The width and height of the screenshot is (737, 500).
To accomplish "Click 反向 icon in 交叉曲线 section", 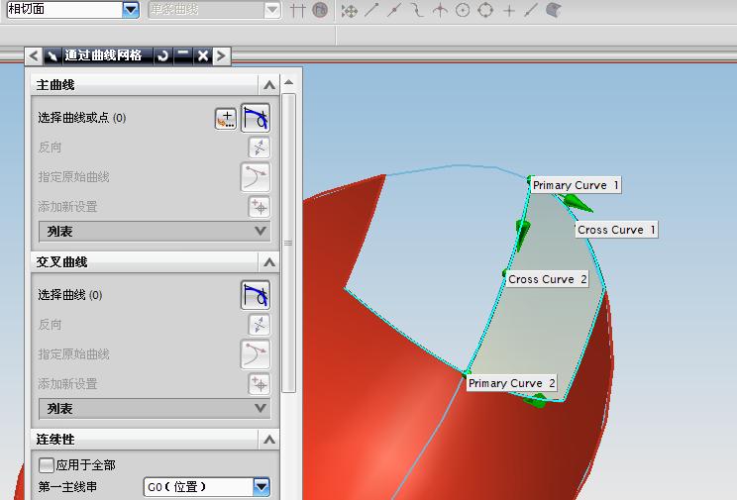I will click(259, 325).
